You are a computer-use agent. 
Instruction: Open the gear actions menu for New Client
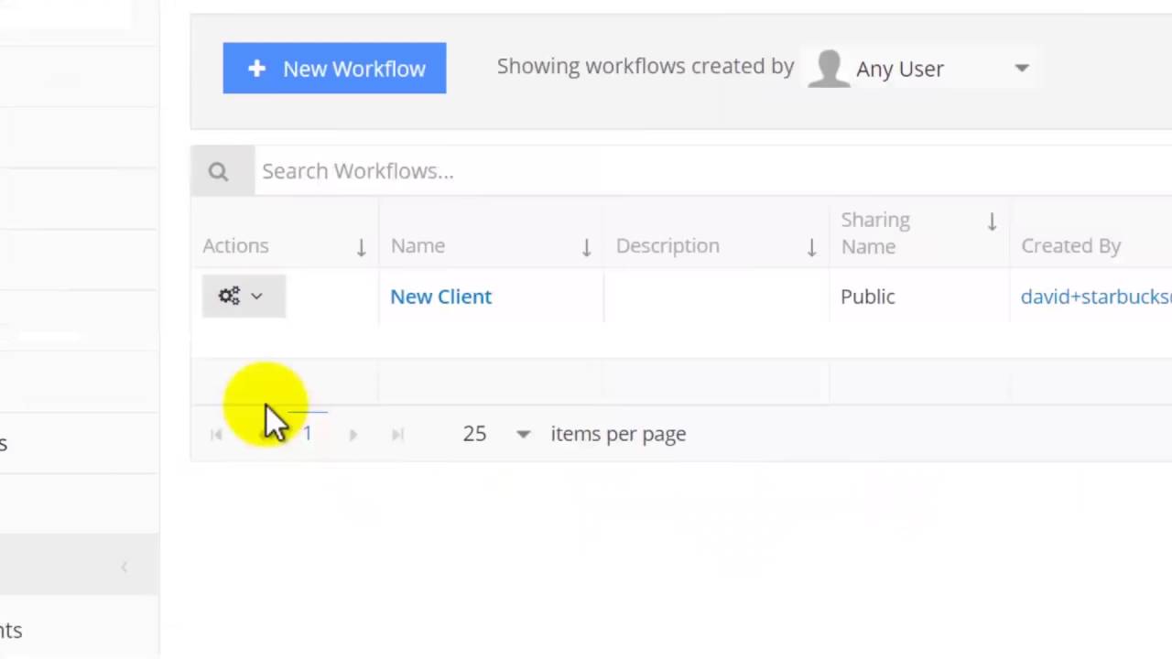243,297
